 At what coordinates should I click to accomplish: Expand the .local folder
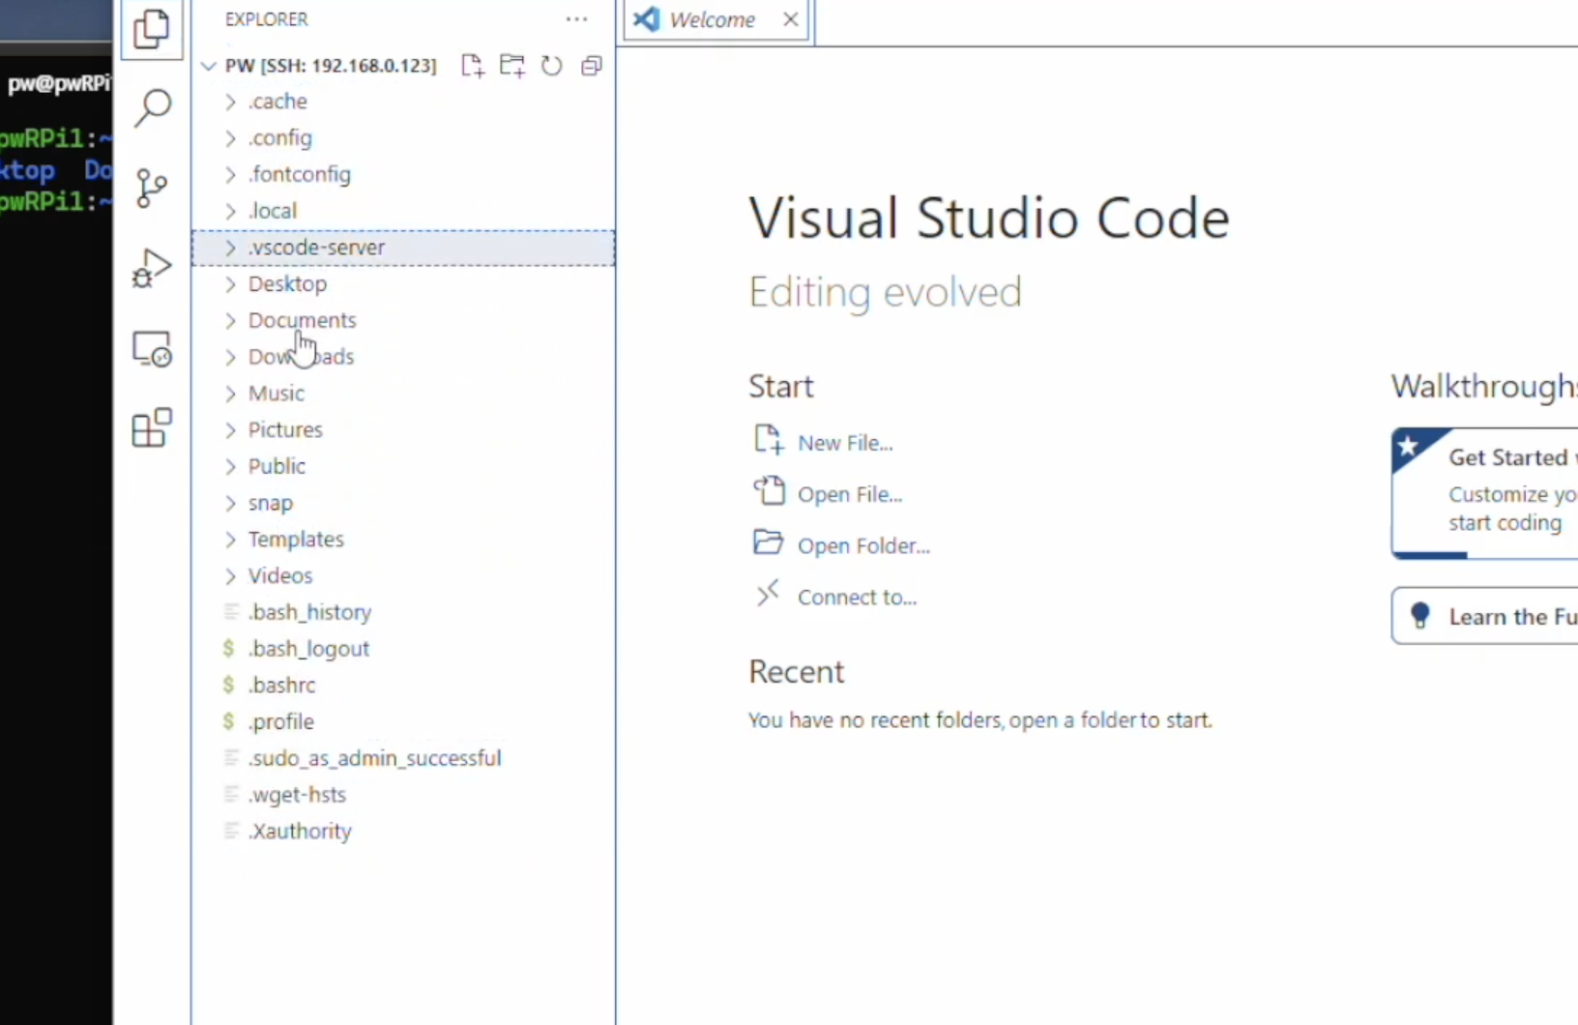tap(403, 211)
